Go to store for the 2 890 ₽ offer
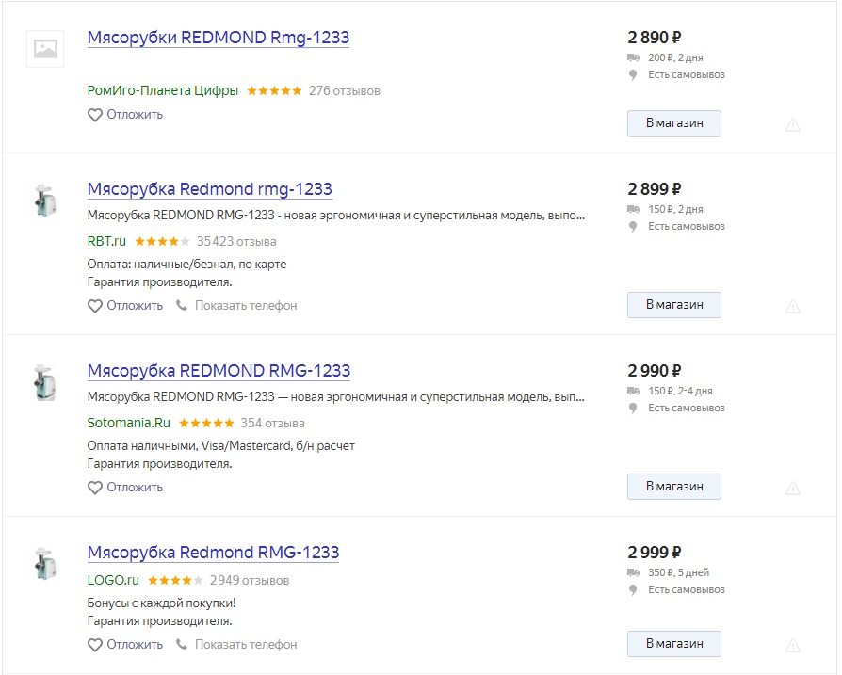 click(674, 123)
